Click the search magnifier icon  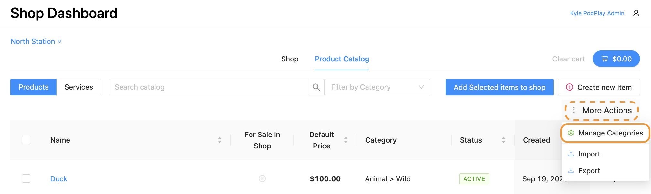[316, 87]
